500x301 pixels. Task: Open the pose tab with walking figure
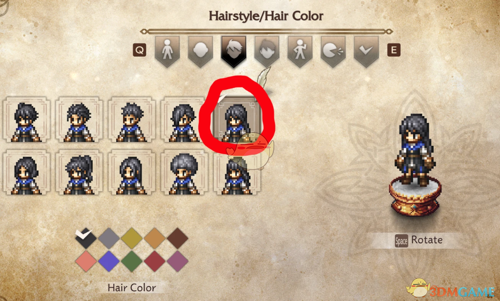(300, 51)
